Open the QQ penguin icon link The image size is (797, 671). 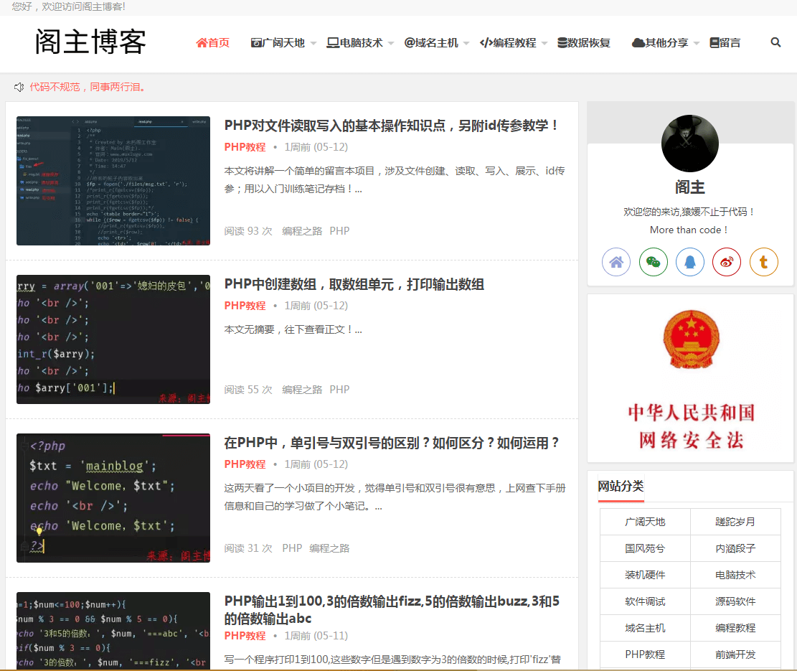(690, 262)
